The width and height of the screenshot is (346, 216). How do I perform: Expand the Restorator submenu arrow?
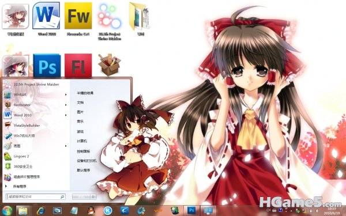pos(66,105)
